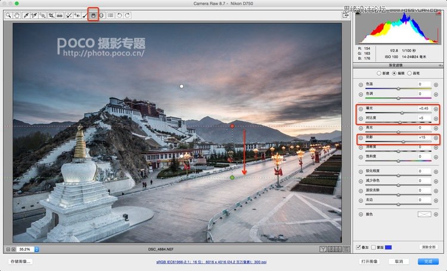
Task: Open the zoom level dropdown arrows
Action: [x=36, y=250]
